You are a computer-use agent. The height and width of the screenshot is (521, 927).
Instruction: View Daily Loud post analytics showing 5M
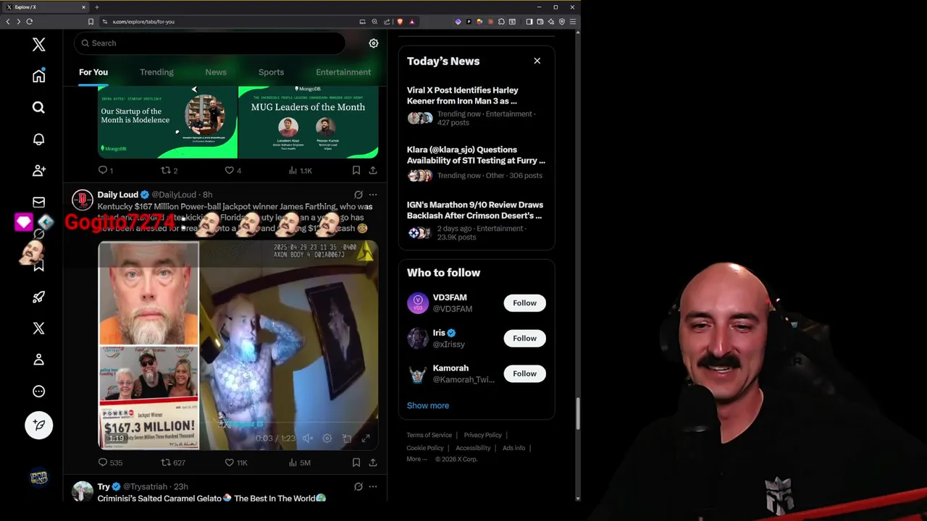299,462
